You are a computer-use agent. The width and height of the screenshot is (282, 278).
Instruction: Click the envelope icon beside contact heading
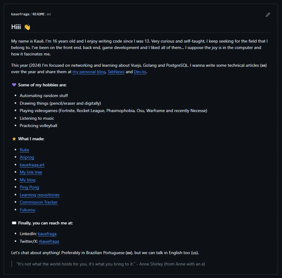(14, 223)
